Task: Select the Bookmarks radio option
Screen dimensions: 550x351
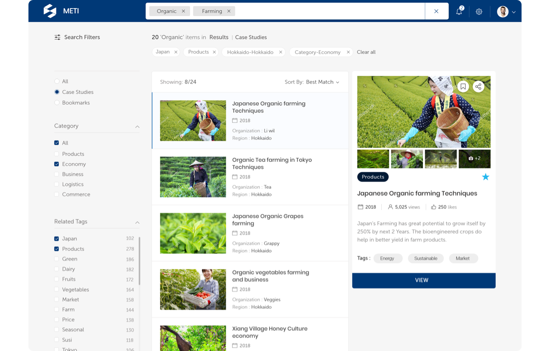Action: [x=57, y=102]
